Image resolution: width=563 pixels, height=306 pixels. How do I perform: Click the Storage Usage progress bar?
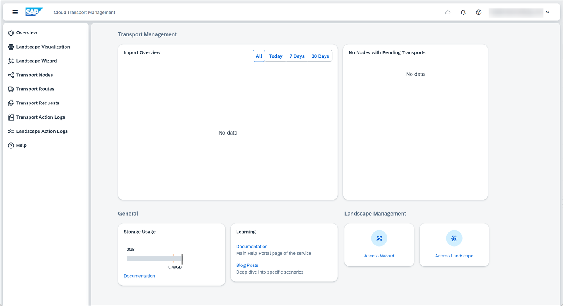point(154,258)
